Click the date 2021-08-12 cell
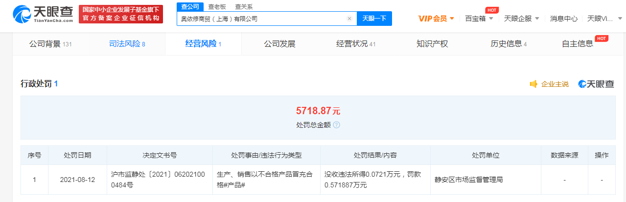The height and width of the screenshot is (202, 626). [77, 179]
